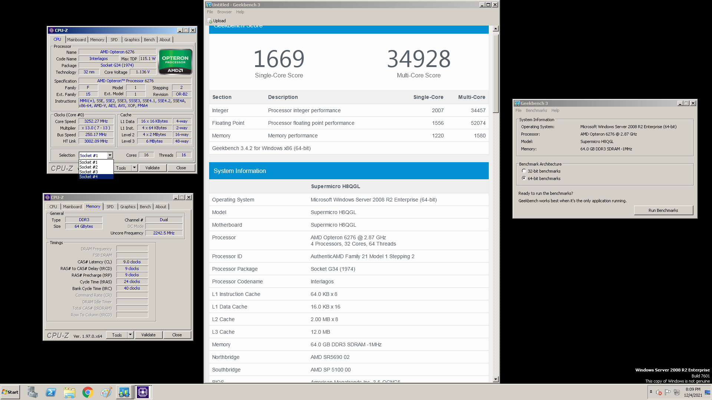Choose Socket #4 in the dropdown list
712x400 pixels.
point(96,177)
